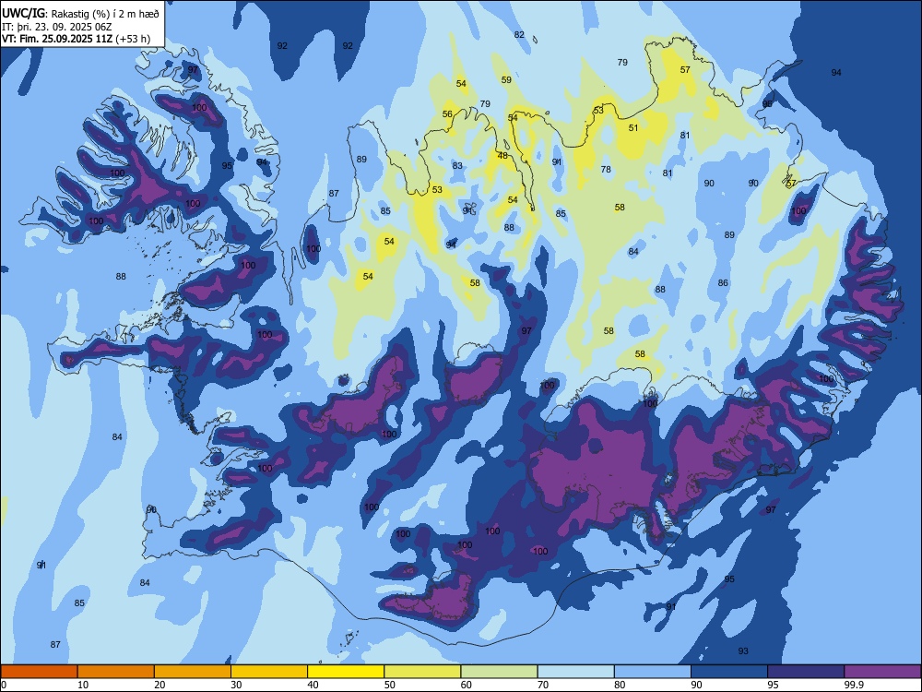Select the '30' legend tick label
The width and height of the screenshot is (922, 692).
point(236,685)
